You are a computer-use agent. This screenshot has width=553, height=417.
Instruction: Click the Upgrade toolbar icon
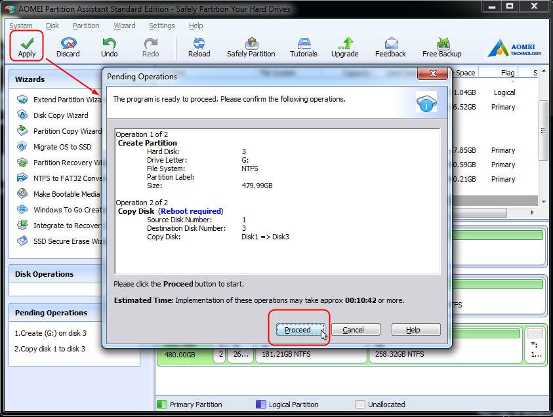(x=344, y=47)
